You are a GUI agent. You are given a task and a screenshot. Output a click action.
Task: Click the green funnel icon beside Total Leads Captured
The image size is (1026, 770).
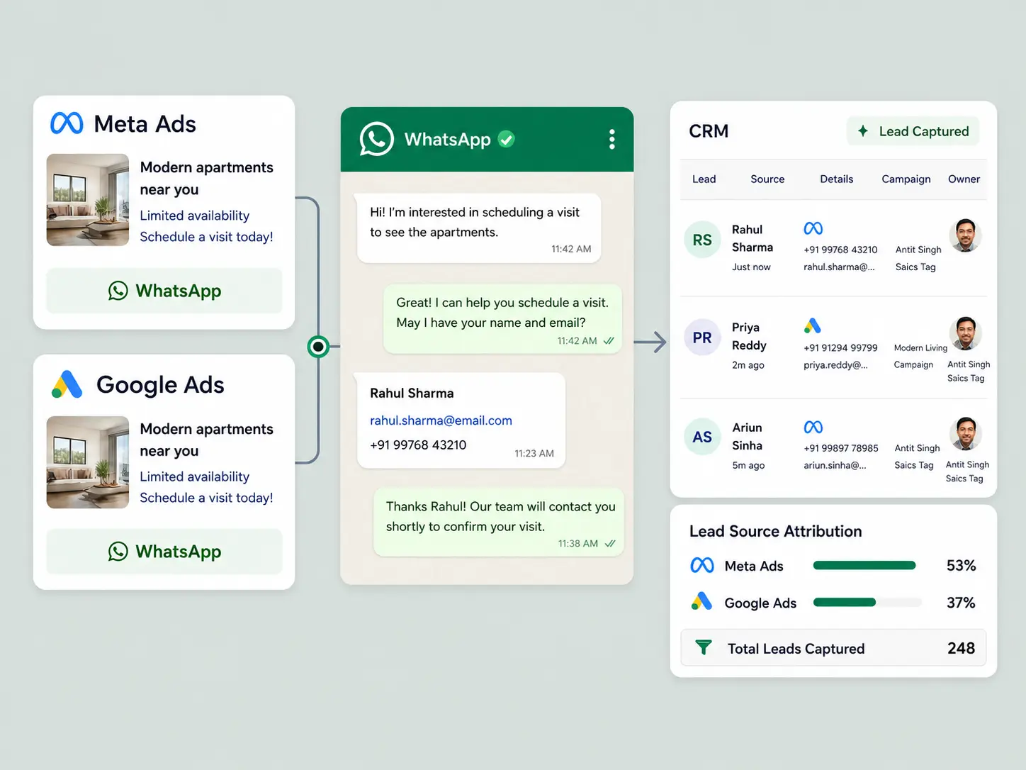tap(704, 647)
